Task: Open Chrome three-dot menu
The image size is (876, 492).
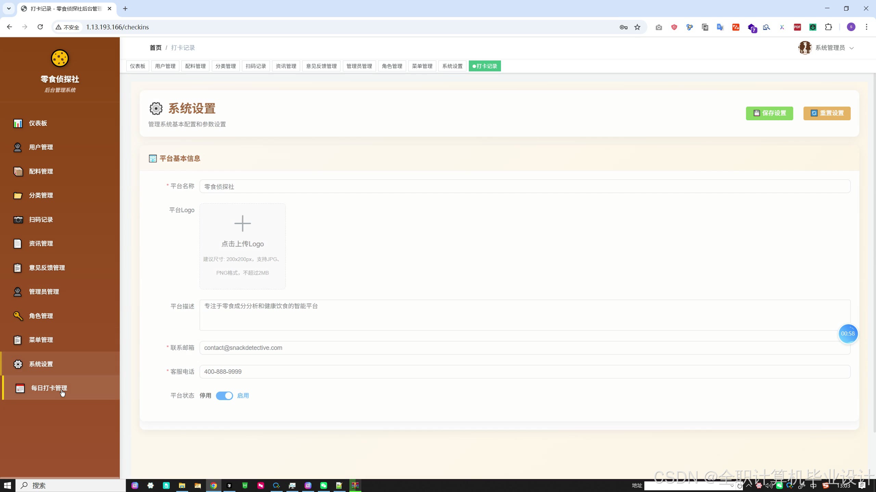Action: [x=866, y=27]
